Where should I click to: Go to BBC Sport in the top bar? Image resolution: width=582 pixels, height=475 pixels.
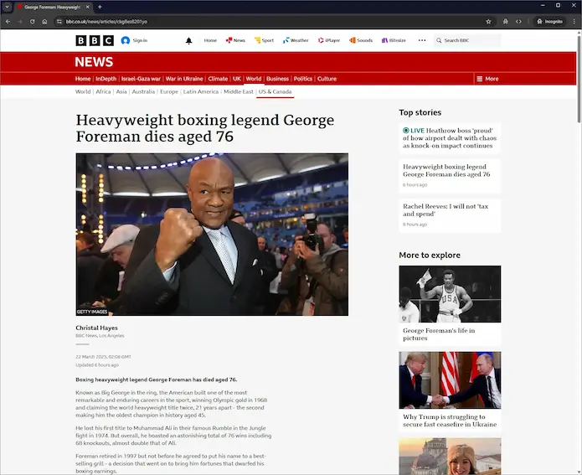pyautogui.click(x=264, y=40)
